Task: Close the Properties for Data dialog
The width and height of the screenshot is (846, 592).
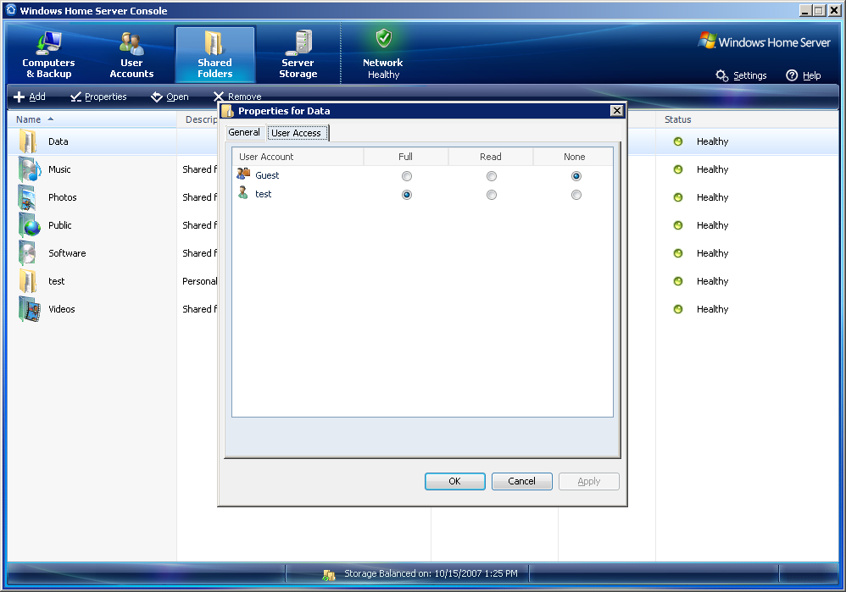Action: [x=616, y=111]
